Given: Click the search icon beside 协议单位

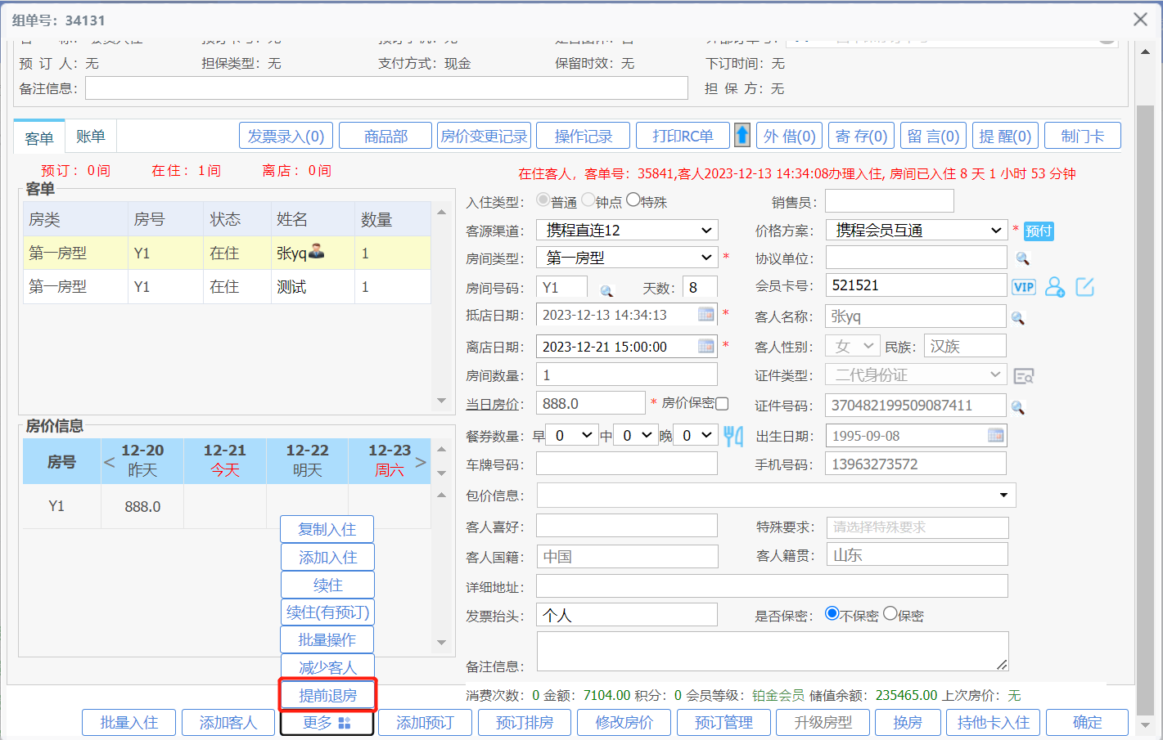Looking at the screenshot, I should coord(1022,258).
